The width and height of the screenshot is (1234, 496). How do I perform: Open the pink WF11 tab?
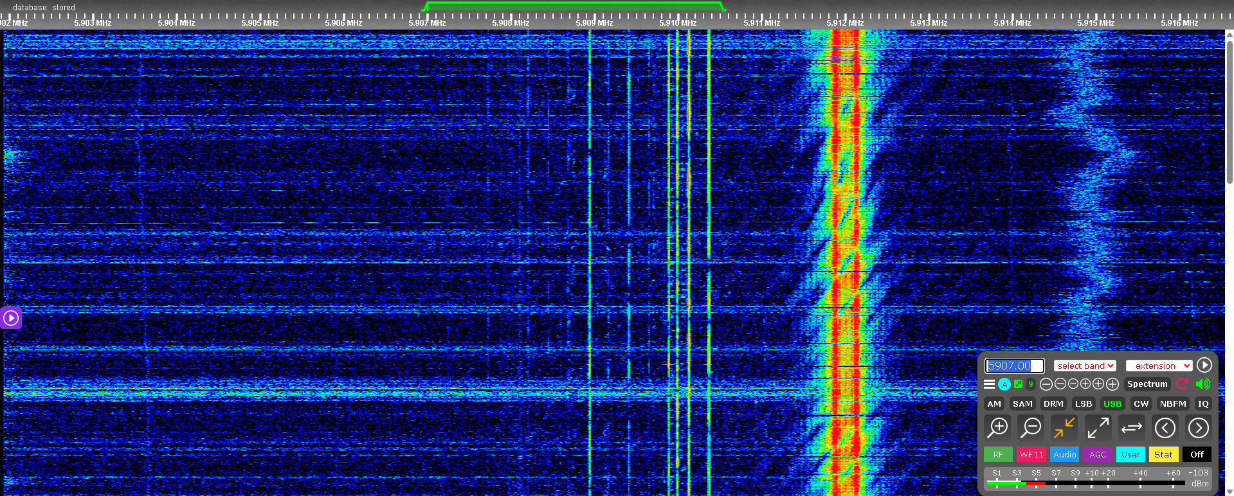pyautogui.click(x=1031, y=454)
